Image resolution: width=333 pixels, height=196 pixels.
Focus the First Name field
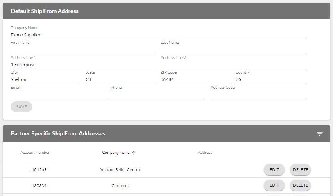pyautogui.click(x=83, y=50)
